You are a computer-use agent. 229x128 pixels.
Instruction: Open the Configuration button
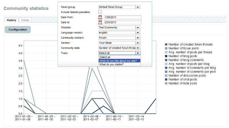coord(18,30)
